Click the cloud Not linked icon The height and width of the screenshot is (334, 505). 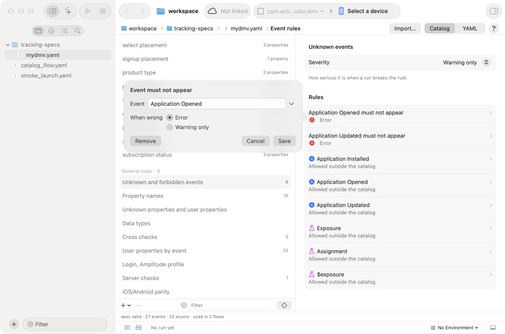coord(212,11)
